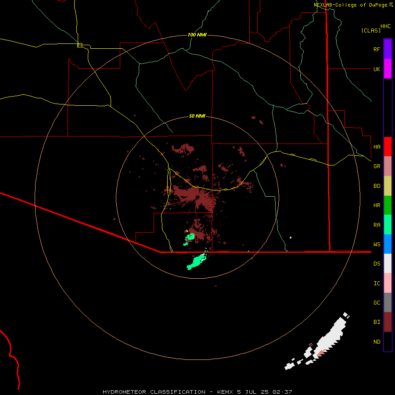Click the RA legend label
The width and height of the screenshot is (395, 395).
(x=377, y=225)
